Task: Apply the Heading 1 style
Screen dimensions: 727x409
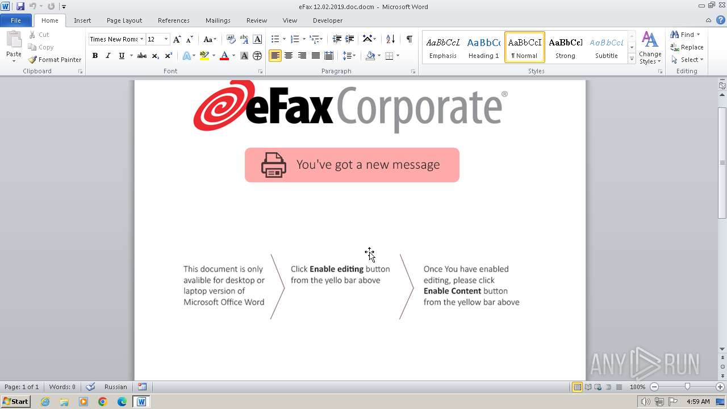Action: [483, 47]
